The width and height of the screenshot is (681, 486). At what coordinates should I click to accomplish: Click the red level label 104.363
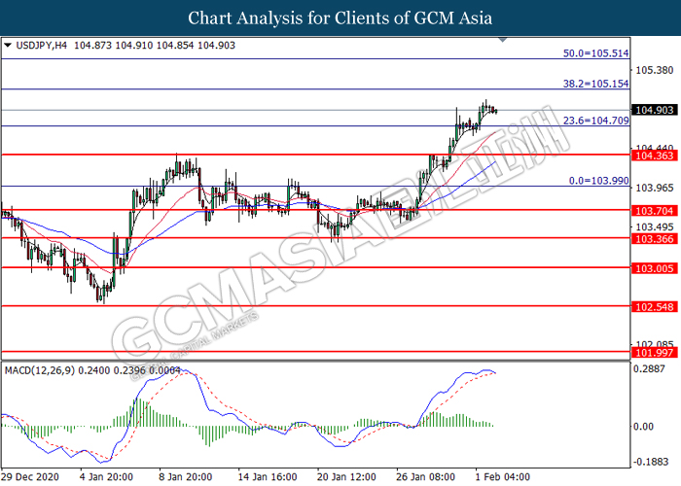(x=654, y=156)
